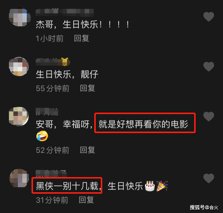Reply to the comment posted 55分钟前

87,88
